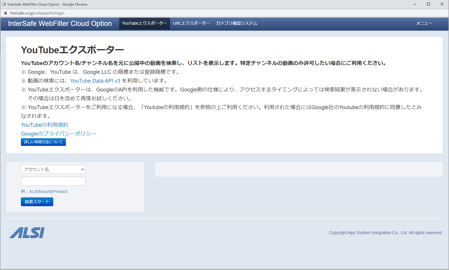The height and width of the screenshot is (270, 449).
Task: Open カテゴリ確認システム tab
Action: coord(237,24)
